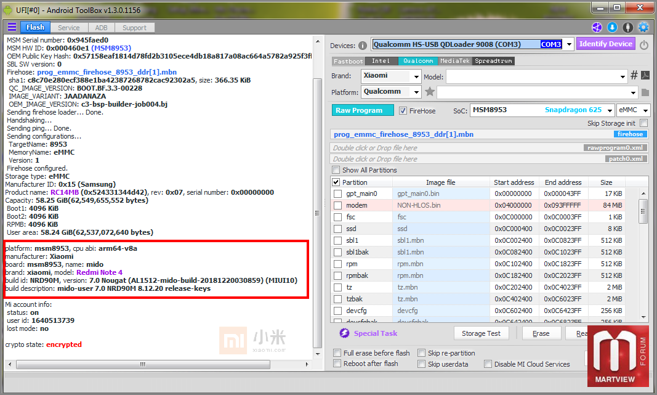Enable Full erase before flash
657x395 pixels.
[337, 352]
